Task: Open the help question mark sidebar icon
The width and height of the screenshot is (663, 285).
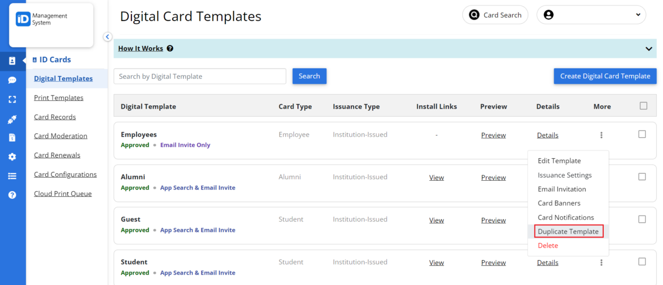Action: click(12, 195)
